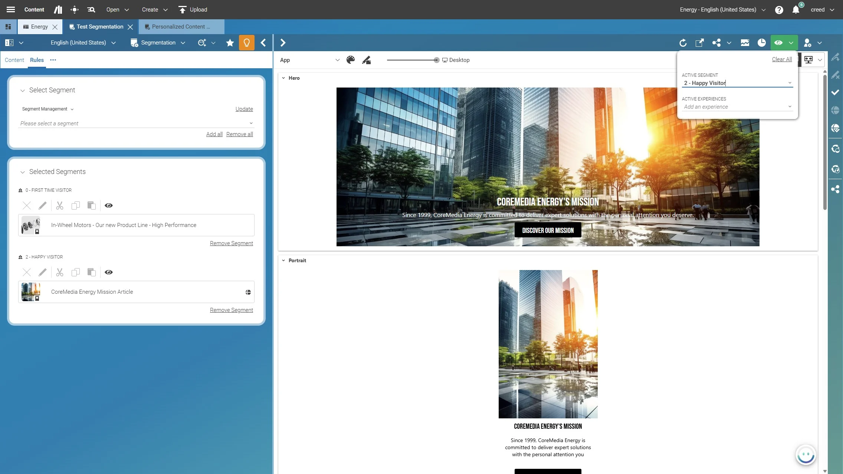This screenshot has width=843, height=474.
Task: Toggle eye preview for First Time Visitor segment
Action: click(x=109, y=205)
